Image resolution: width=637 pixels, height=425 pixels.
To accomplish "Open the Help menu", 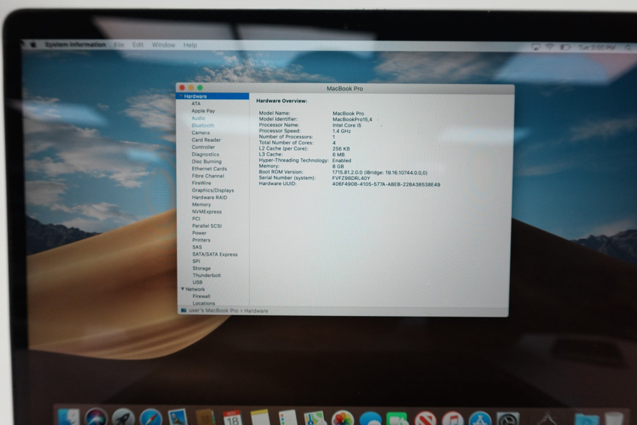I will tap(190, 45).
